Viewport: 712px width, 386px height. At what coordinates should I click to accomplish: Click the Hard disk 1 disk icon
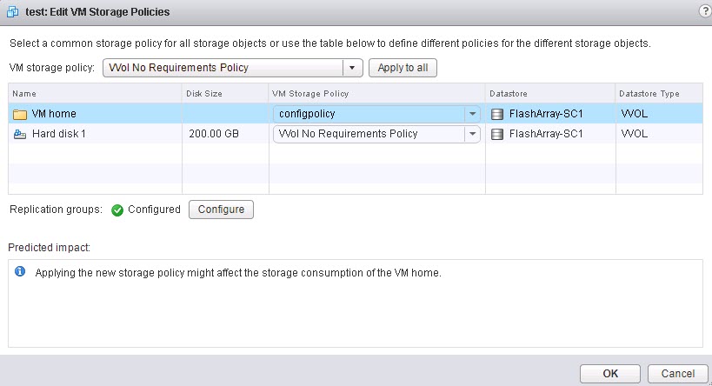[19, 134]
